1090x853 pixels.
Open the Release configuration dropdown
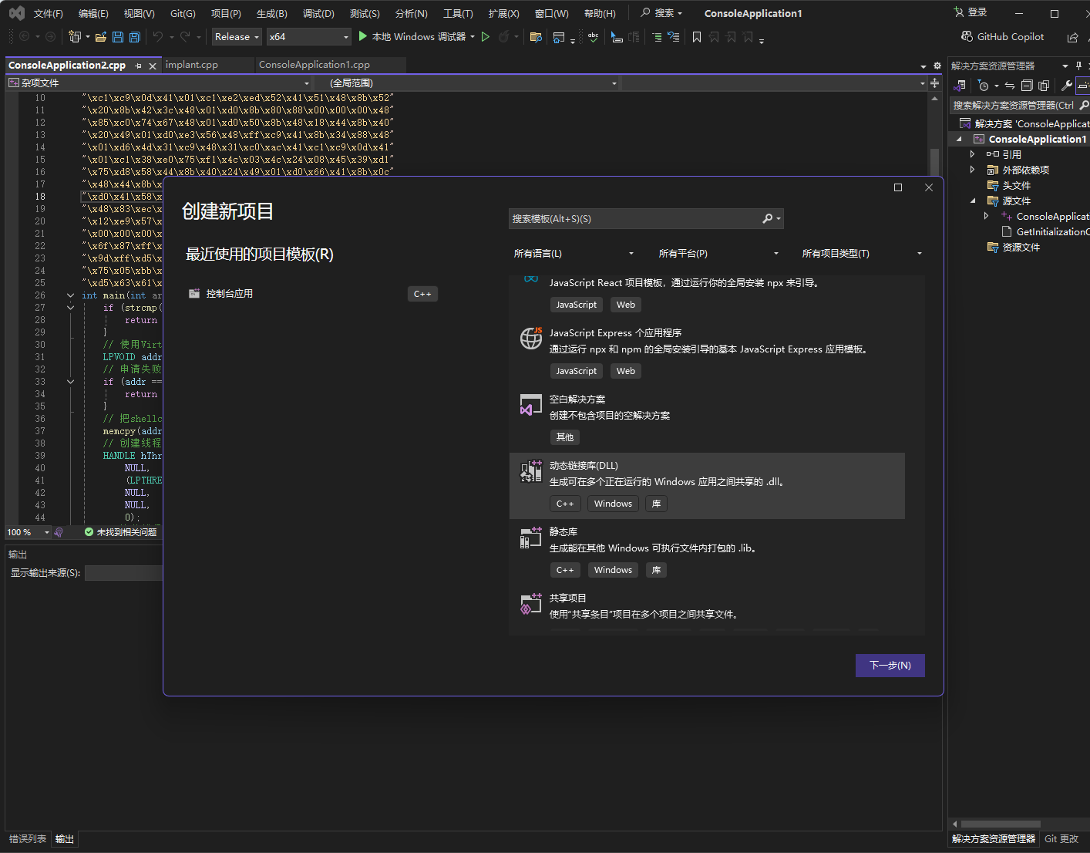pos(237,36)
